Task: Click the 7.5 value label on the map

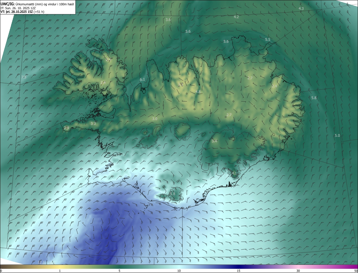Action: [23, 77]
